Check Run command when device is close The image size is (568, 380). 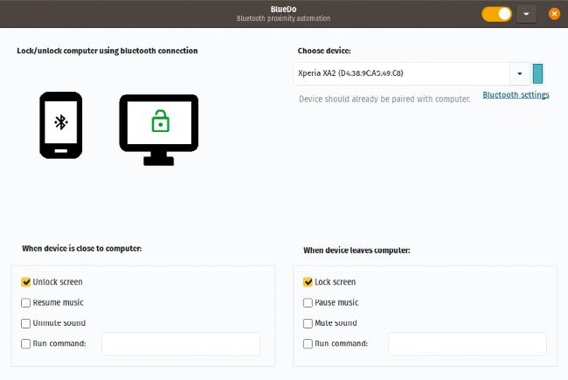tap(26, 343)
